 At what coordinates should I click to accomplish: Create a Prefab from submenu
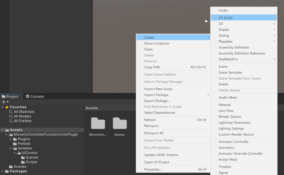244,84
